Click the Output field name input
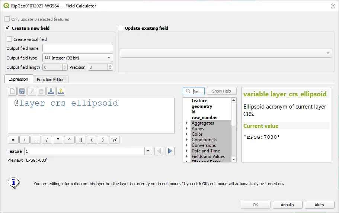The image size is (339, 213). (x=77, y=48)
